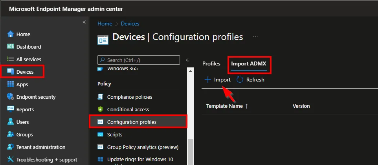Click the Devices monitor icon in sidebar
This screenshot has height=165, width=378.
point(11,72)
